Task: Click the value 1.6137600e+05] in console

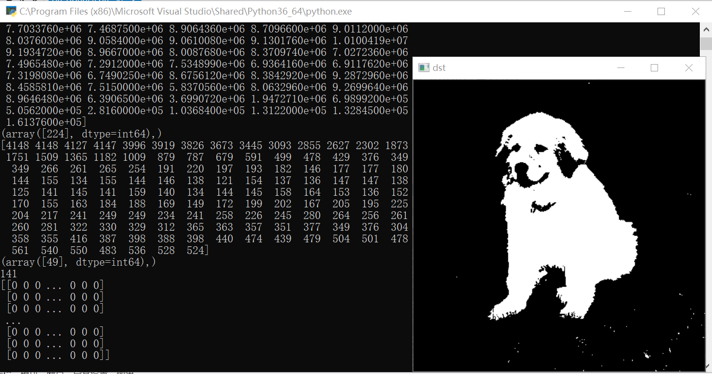Action: click(x=47, y=122)
